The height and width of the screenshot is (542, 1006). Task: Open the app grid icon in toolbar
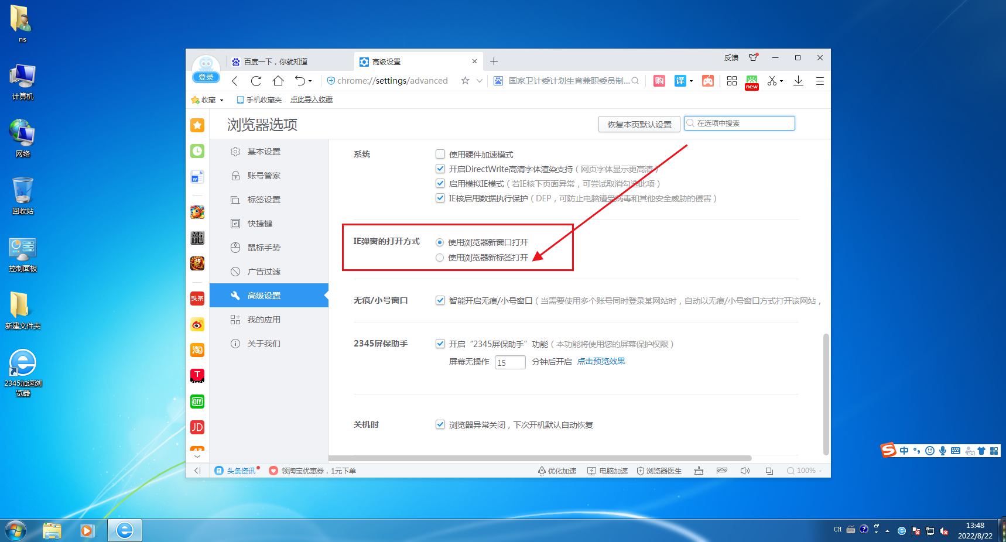732,81
